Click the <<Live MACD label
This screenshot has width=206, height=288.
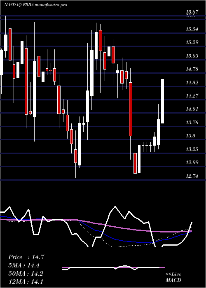[x=173, y=277]
